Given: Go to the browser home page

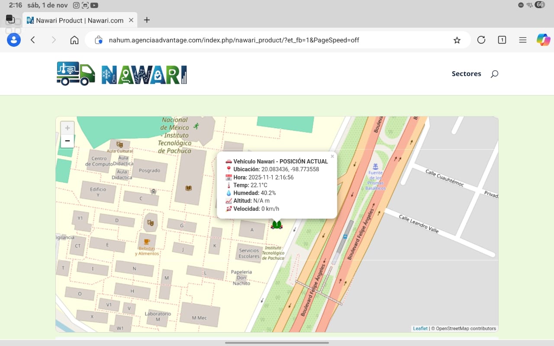Looking at the screenshot, I should click(74, 40).
